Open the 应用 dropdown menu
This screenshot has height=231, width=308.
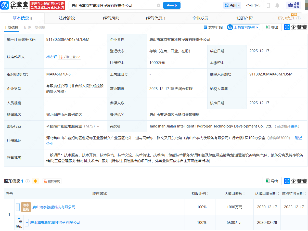click(x=232, y=5)
